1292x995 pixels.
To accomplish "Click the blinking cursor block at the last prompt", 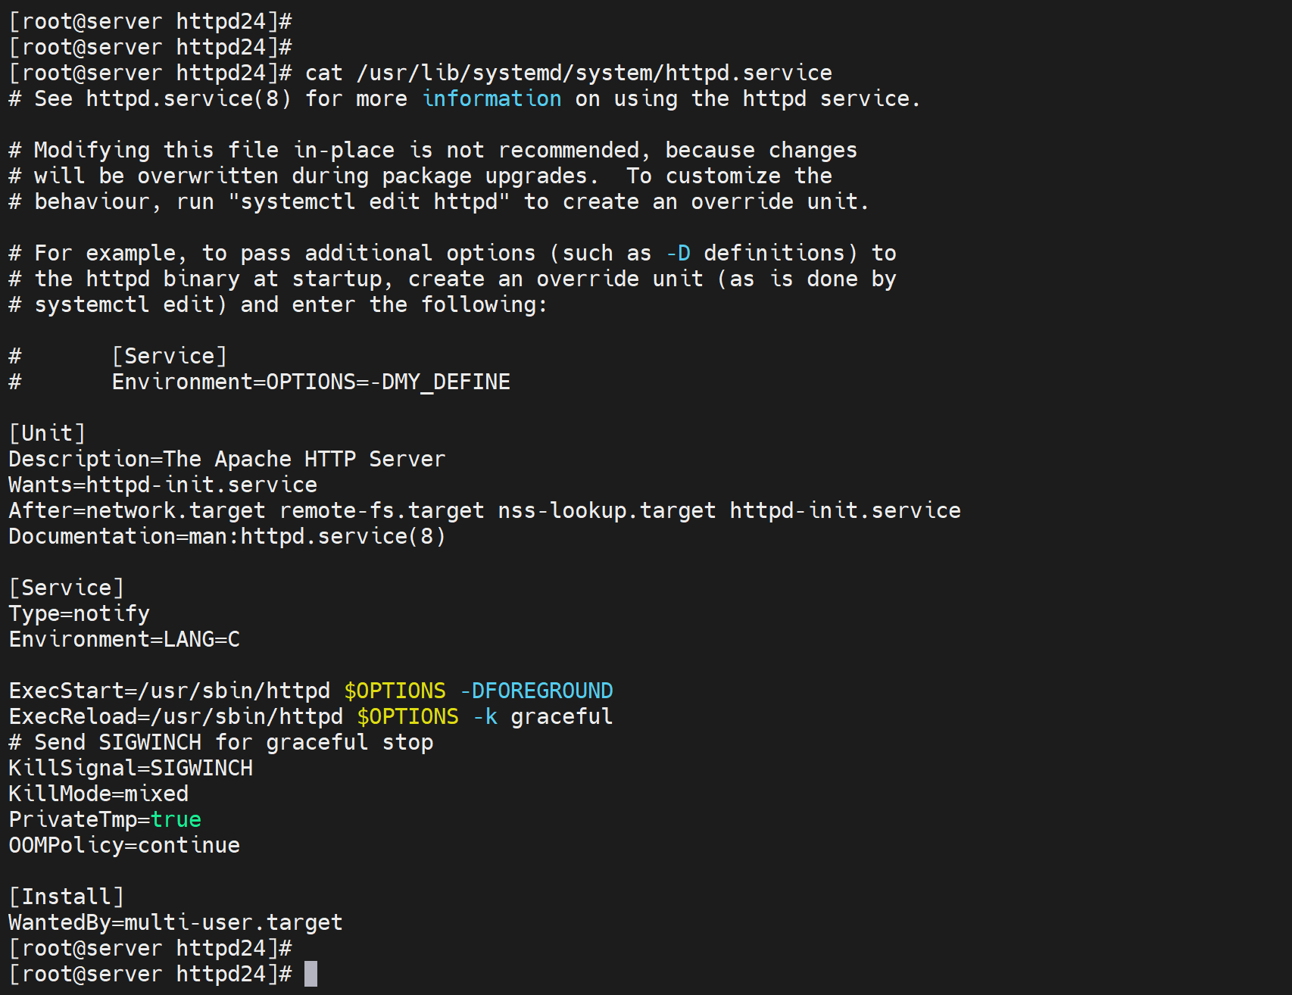I will pyautogui.click(x=311, y=974).
